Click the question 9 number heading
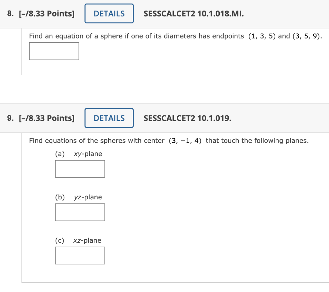This screenshot has width=329, height=292. tap(10, 118)
